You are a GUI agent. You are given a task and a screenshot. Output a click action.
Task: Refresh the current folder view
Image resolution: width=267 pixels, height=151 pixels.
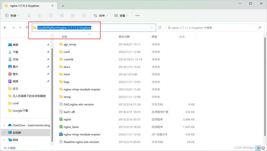(160, 27)
